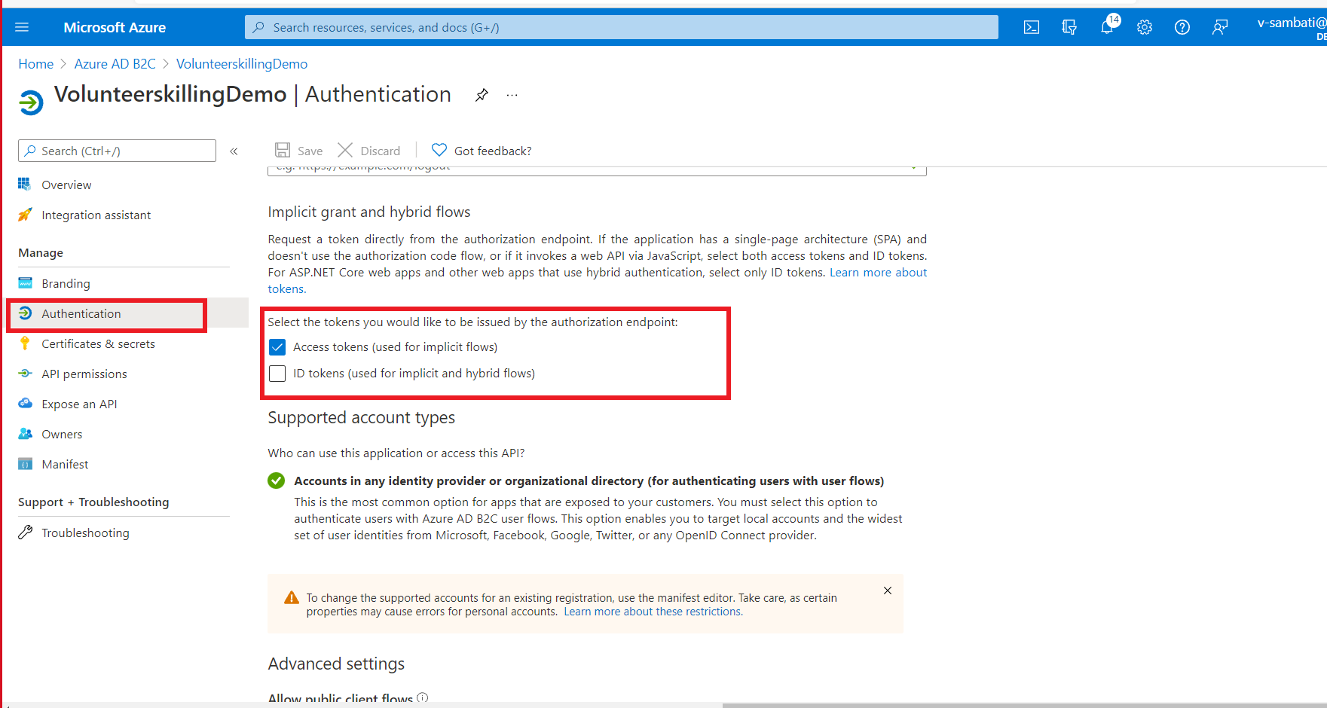Open API permissions menu item
The height and width of the screenshot is (708, 1327).
pos(84,374)
